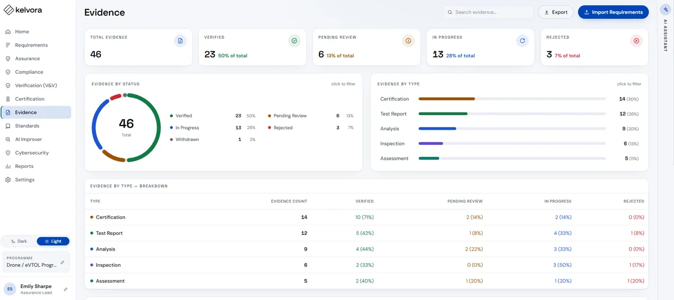Click the Cybersecurity shield icon
Image resolution: width=674 pixels, height=300 pixels.
8,153
